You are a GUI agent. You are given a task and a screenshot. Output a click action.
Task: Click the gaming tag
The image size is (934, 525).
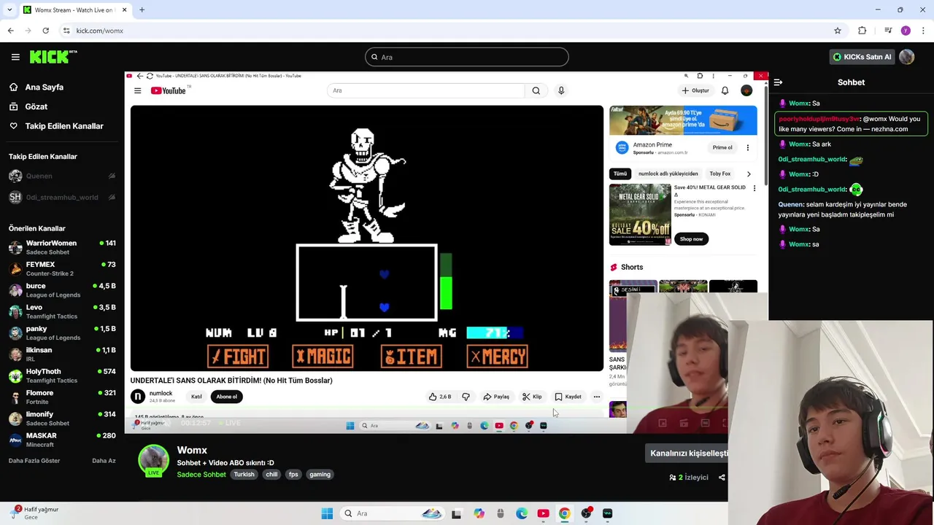(320, 475)
